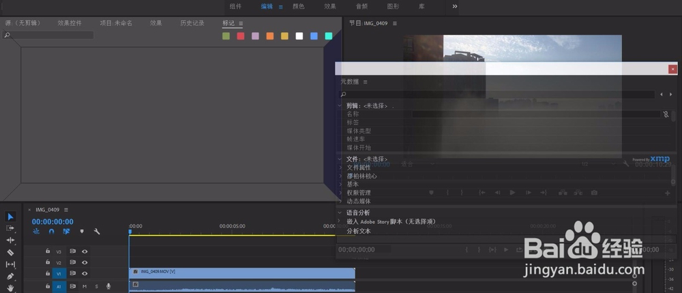
Task: Open the 标记 panel menu icon
Action: [x=241, y=23]
